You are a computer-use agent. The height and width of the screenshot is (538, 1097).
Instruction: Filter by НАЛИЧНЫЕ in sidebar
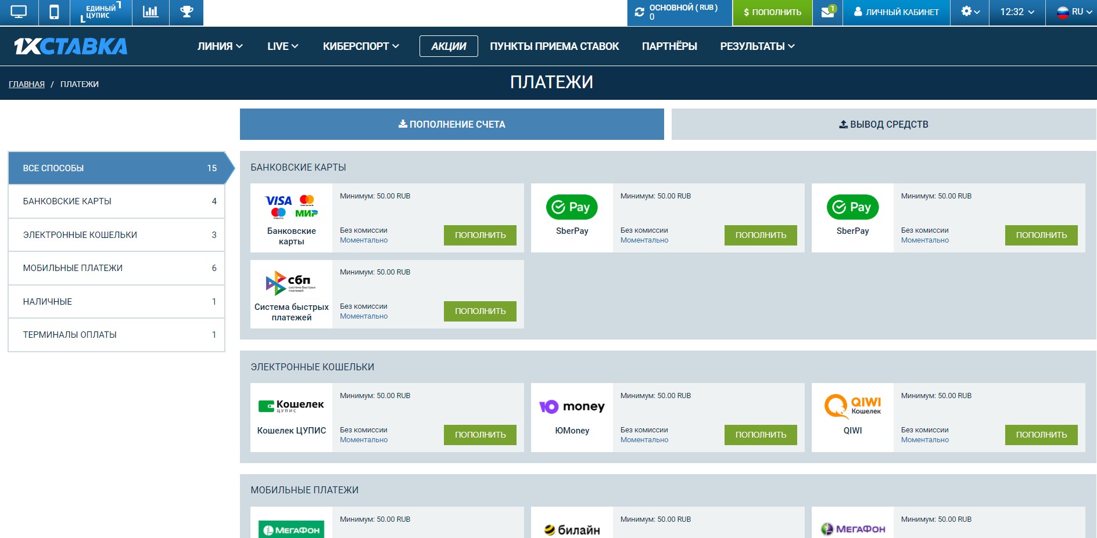[x=117, y=302]
